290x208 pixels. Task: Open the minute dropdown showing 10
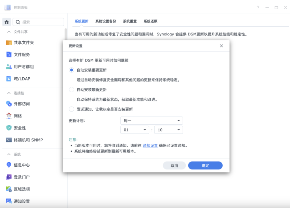click(x=169, y=130)
